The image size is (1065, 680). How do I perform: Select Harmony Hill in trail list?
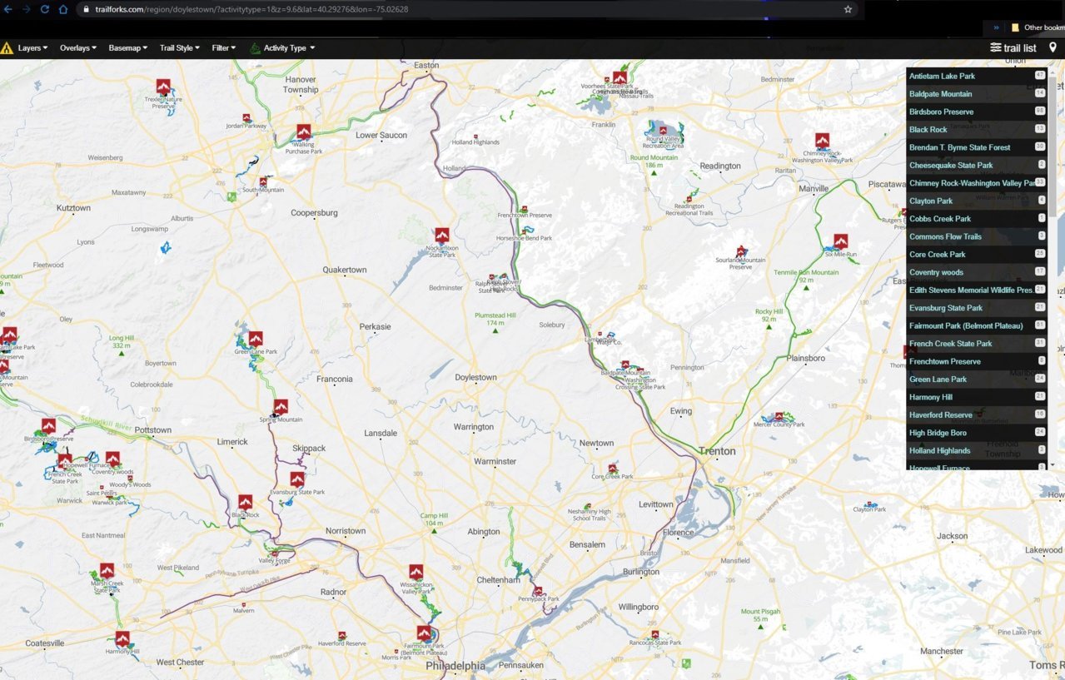click(977, 397)
